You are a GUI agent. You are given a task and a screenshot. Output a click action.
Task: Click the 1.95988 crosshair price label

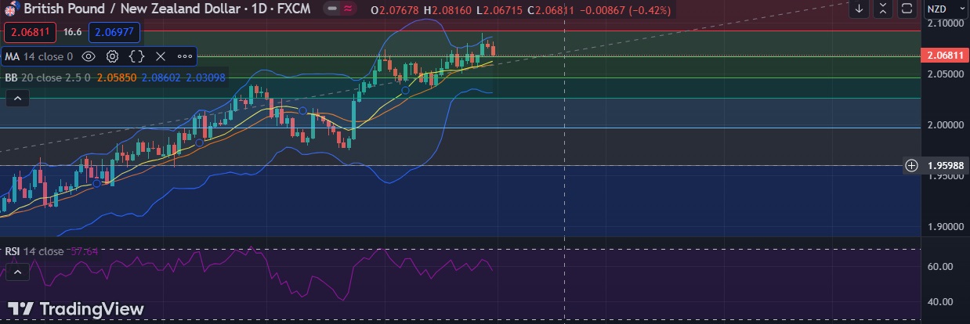tap(944, 165)
